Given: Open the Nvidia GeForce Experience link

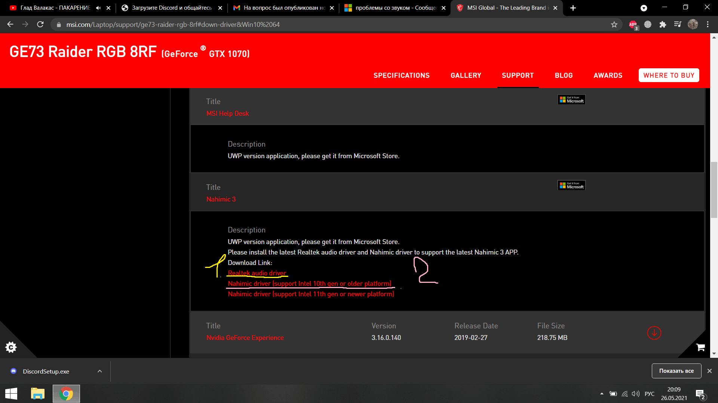Looking at the screenshot, I should tap(245, 338).
